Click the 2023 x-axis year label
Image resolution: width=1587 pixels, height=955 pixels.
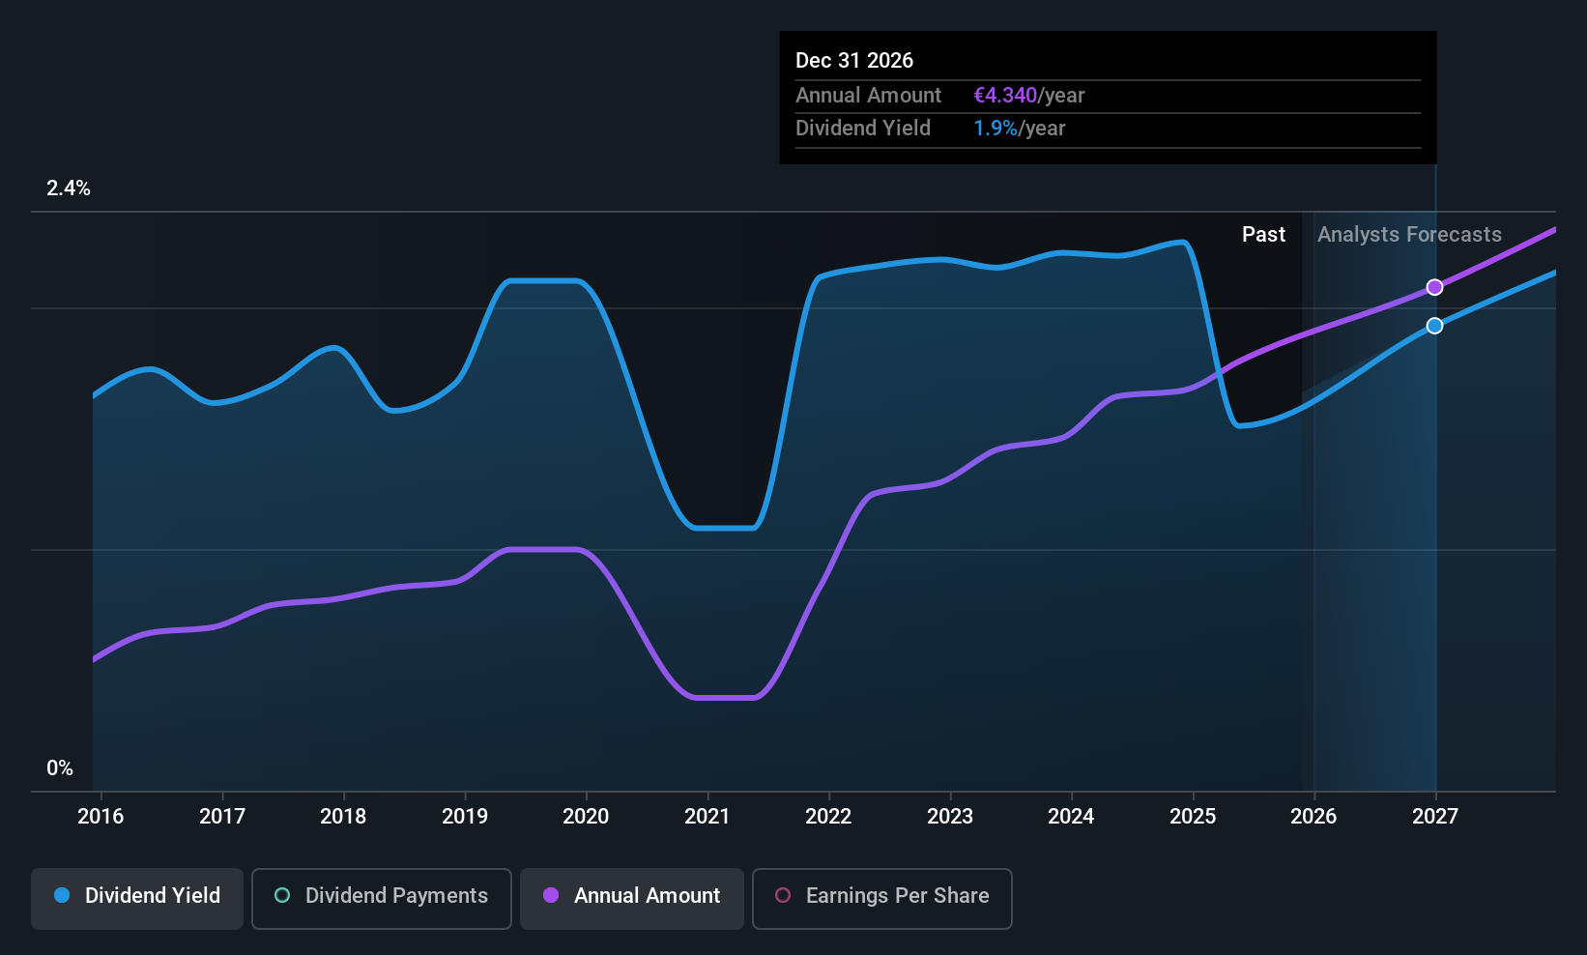pos(950,816)
